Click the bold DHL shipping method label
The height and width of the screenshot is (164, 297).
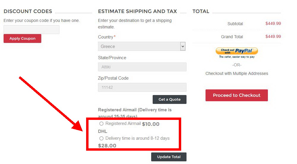tap(102, 131)
